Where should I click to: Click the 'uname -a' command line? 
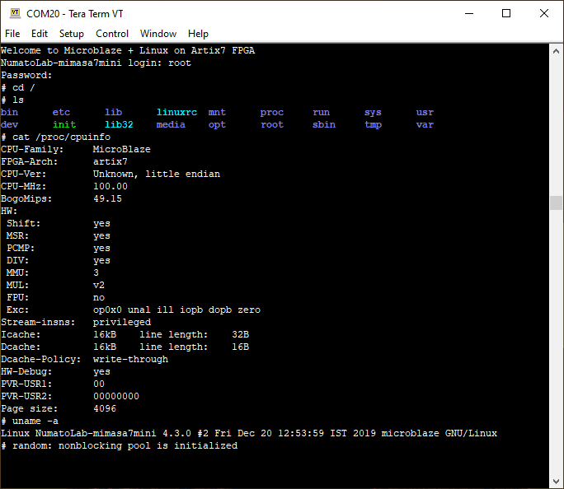pyautogui.click(x=35, y=421)
